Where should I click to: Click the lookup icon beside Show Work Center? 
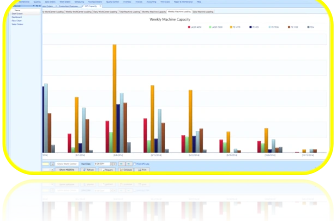[x=52, y=164]
